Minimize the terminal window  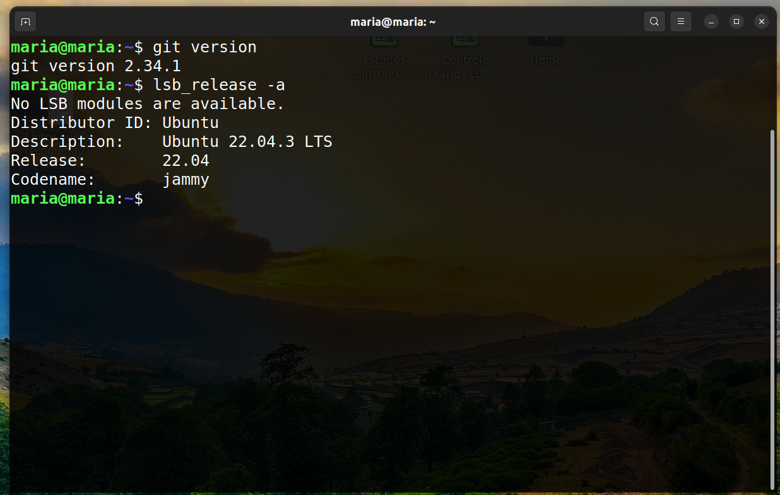click(711, 22)
